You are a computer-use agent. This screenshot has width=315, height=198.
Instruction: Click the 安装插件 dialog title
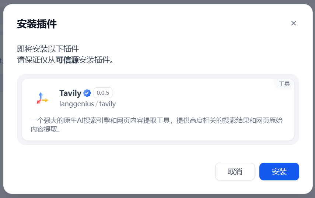(x=37, y=25)
